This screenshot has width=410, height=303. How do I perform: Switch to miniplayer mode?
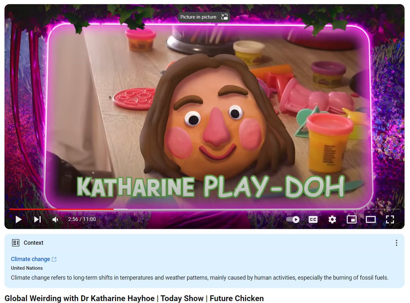tap(352, 219)
